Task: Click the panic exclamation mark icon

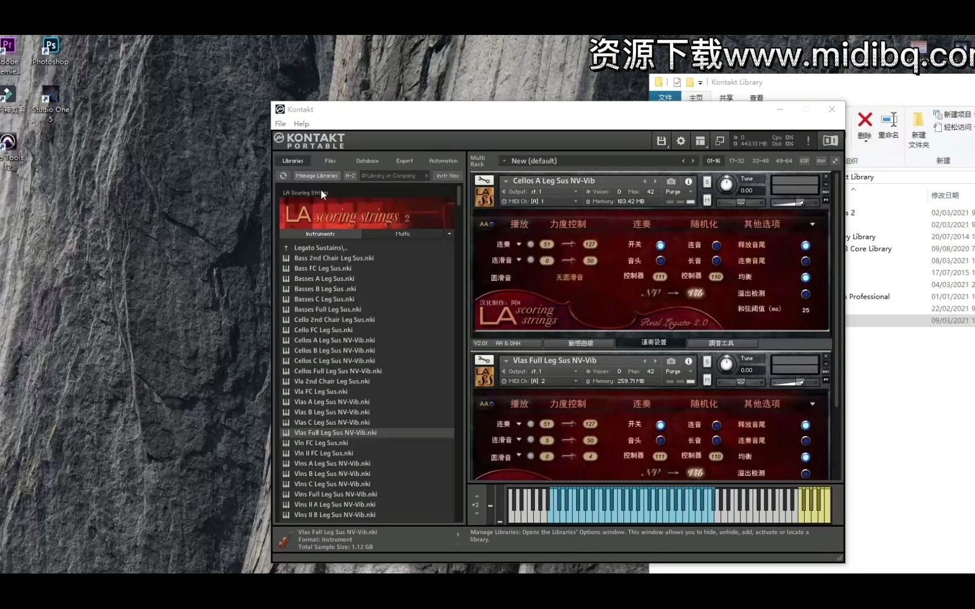Action: pyautogui.click(x=808, y=141)
